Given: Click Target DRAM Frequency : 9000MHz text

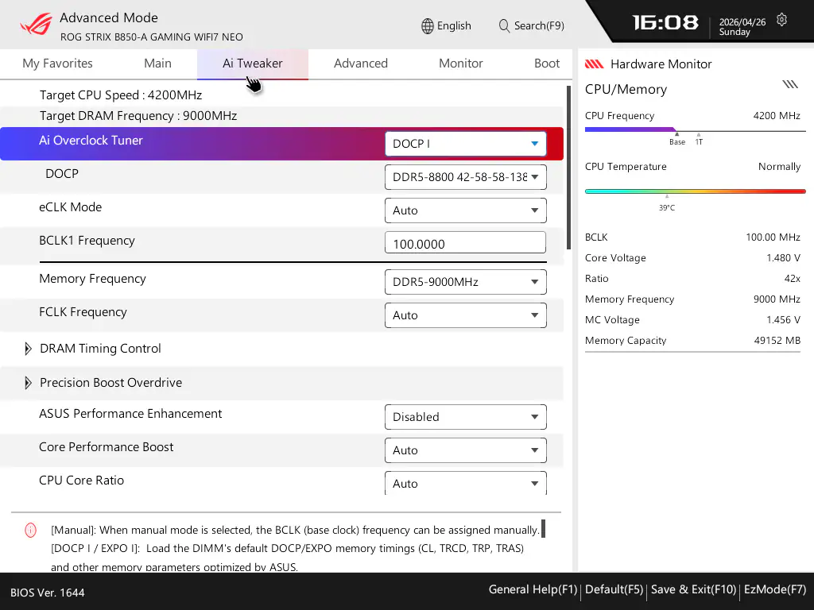Looking at the screenshot, I should point(138,116).
